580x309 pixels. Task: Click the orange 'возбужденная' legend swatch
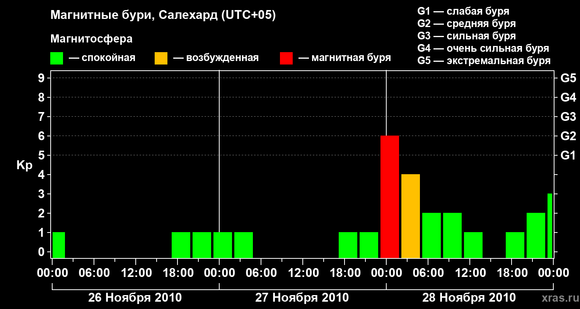tap(161, 58)
